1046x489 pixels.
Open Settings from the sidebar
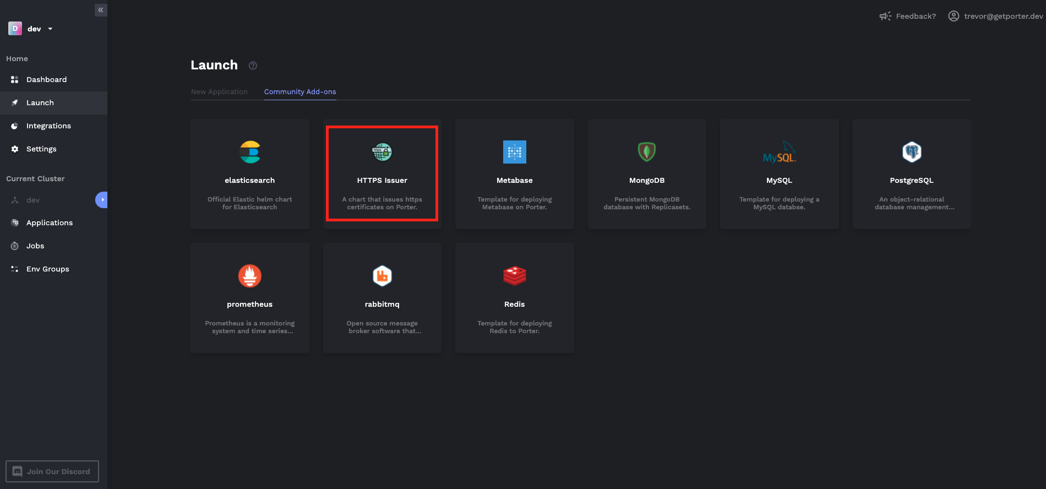[53, 149]
